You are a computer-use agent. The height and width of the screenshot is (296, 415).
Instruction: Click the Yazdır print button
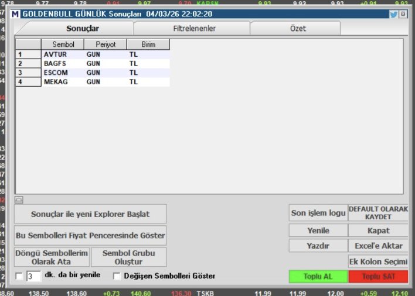click(318, 246)
